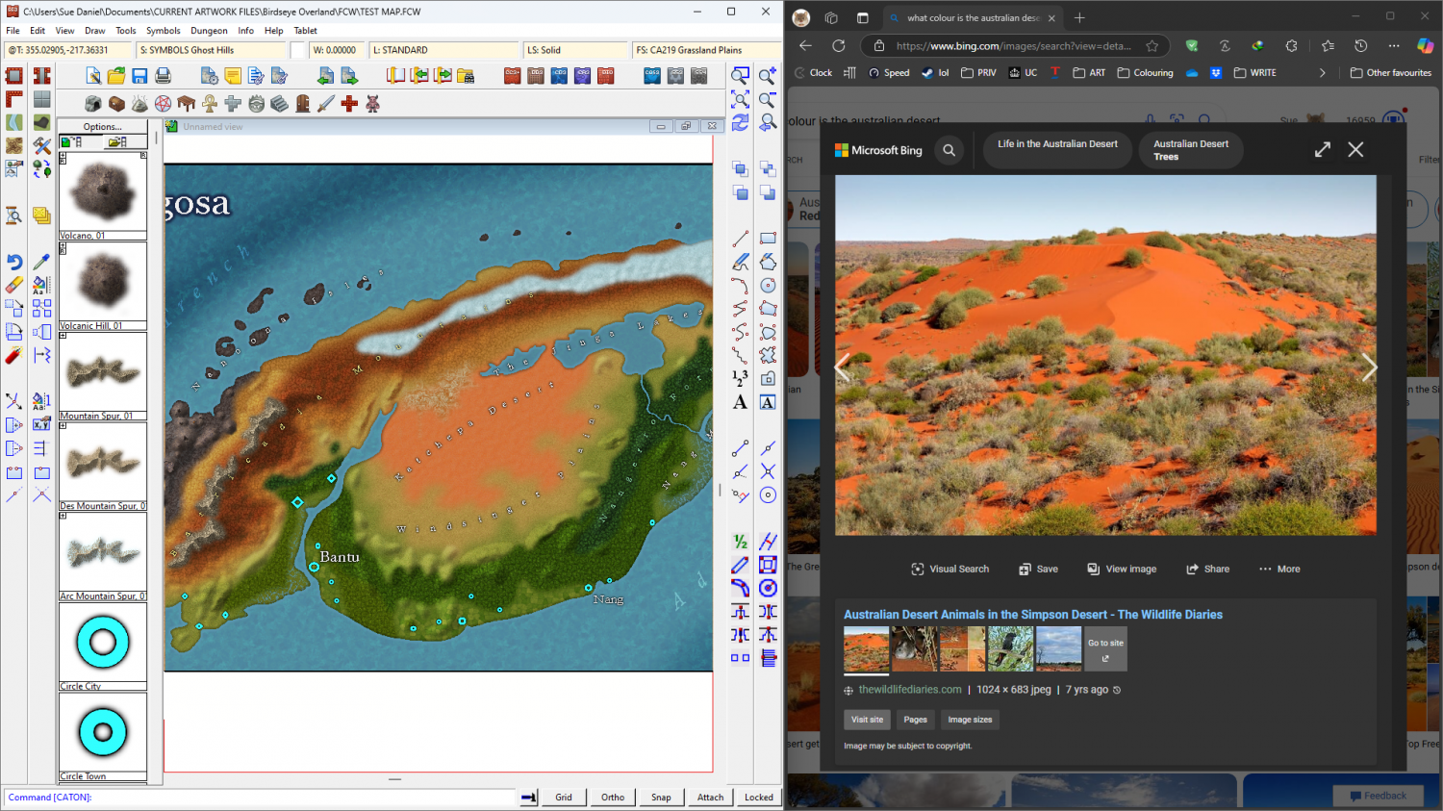Open the Draw menu
The width and height of the screenshot is (1443, 811).
(x=94, y=31)
